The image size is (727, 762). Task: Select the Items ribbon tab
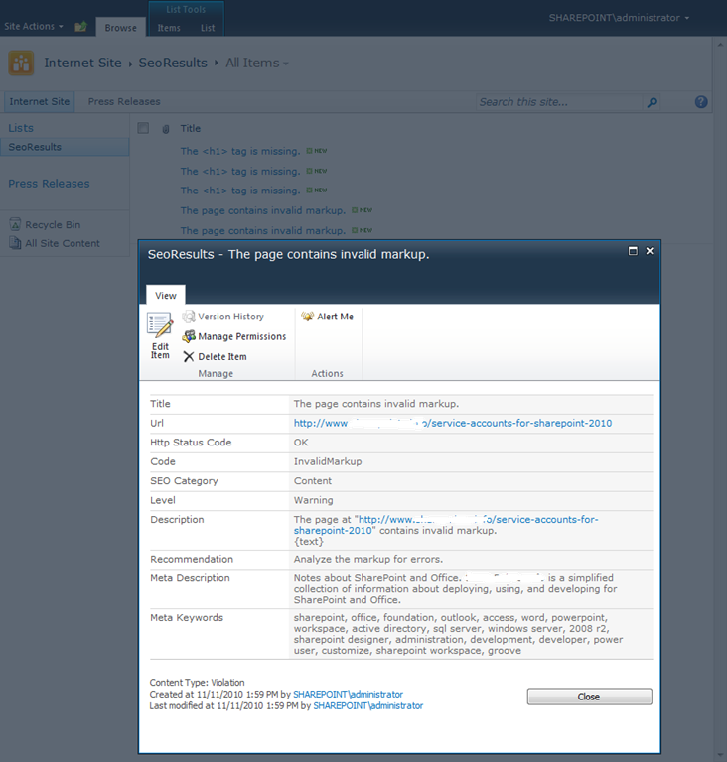click(169, 28)
